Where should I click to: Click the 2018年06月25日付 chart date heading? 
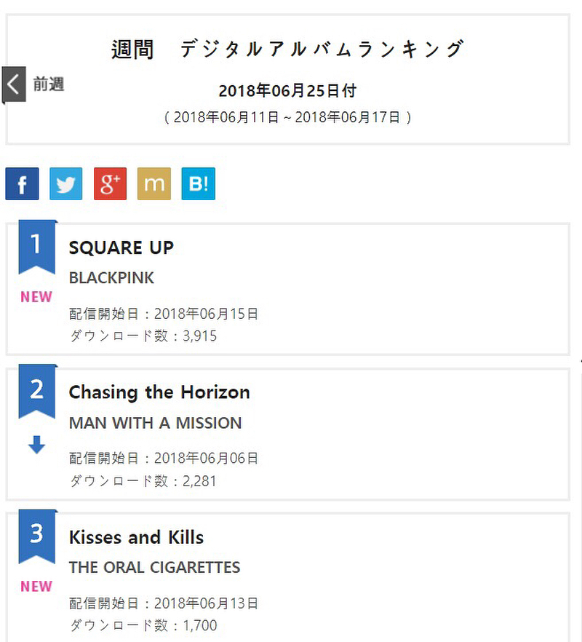[287, 90]
